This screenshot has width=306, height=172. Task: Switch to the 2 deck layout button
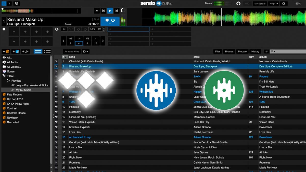pyautogui.click(x=9, y=4)
